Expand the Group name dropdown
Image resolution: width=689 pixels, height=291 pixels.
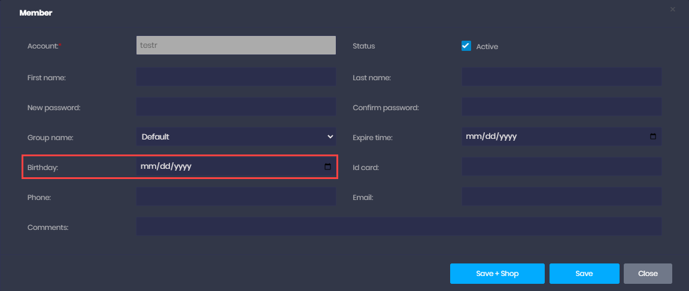coord(236,137)
